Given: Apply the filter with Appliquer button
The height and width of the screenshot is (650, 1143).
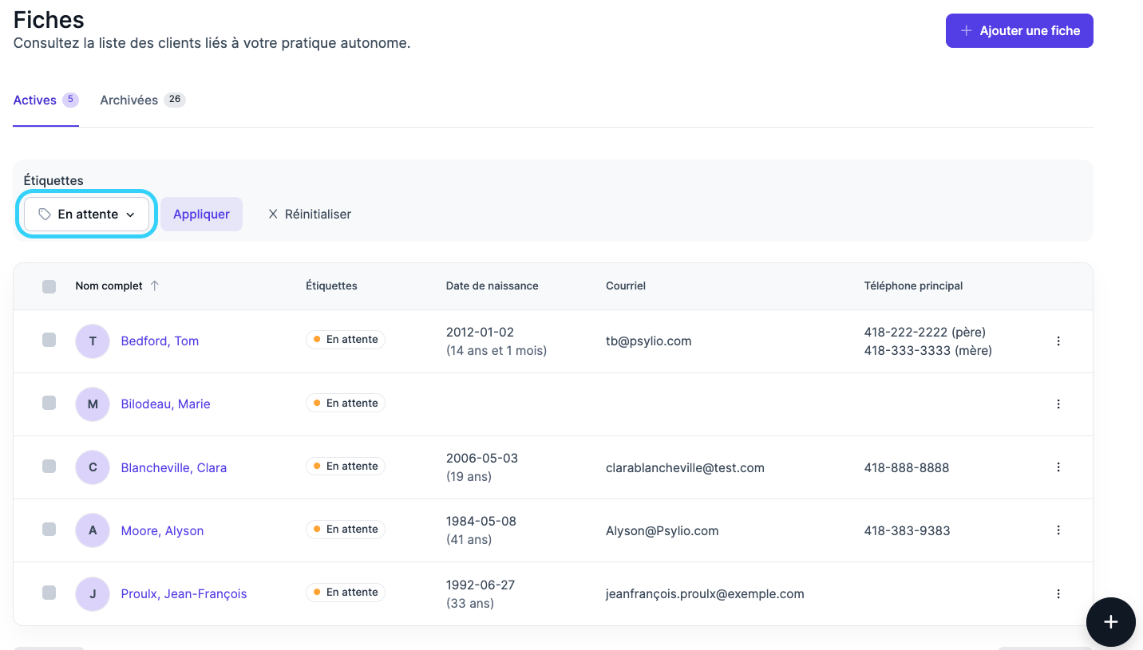Looking at the screenshot, I should tap(201, 215).
